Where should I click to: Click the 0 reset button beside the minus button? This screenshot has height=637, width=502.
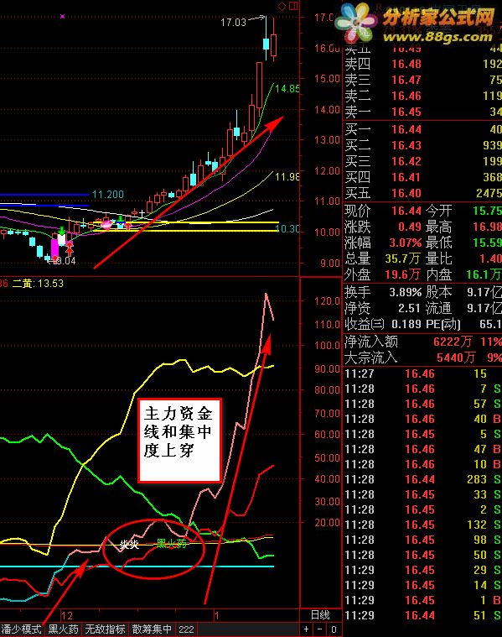coord(334,629)
